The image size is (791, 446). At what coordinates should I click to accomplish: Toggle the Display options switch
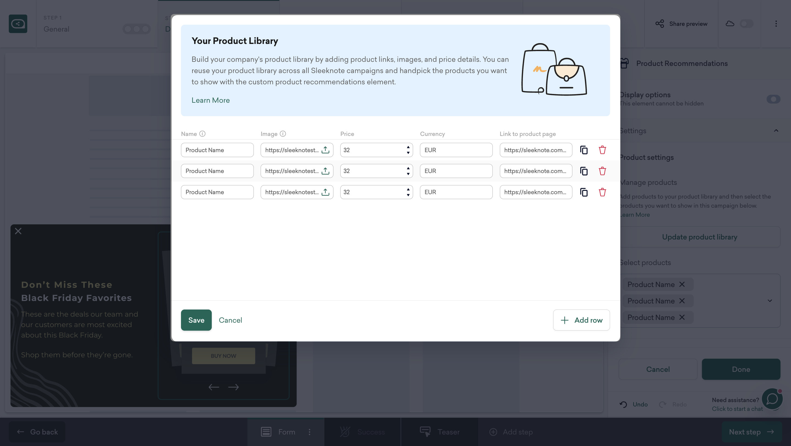point(773,99)
